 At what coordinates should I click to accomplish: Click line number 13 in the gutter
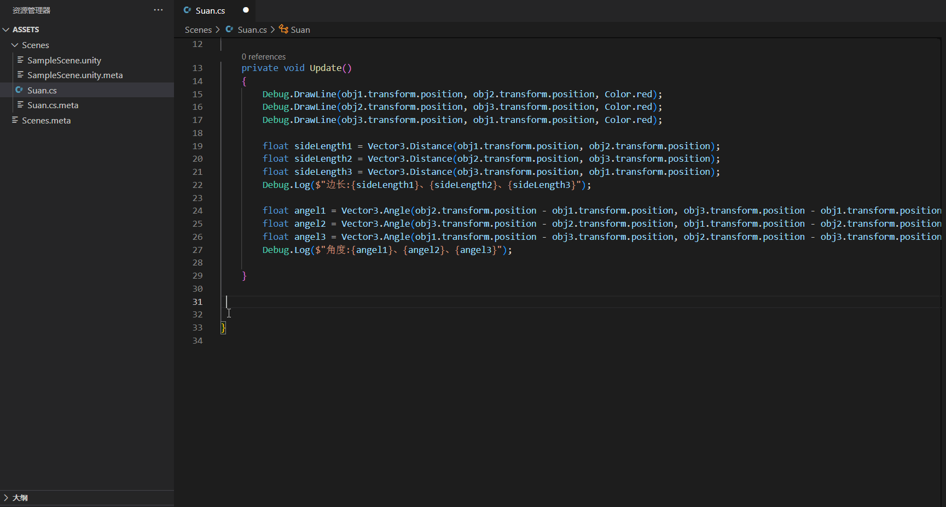coord(198,68)
